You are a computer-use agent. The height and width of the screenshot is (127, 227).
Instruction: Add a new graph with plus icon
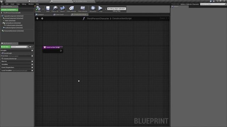[x=32, y=50]
